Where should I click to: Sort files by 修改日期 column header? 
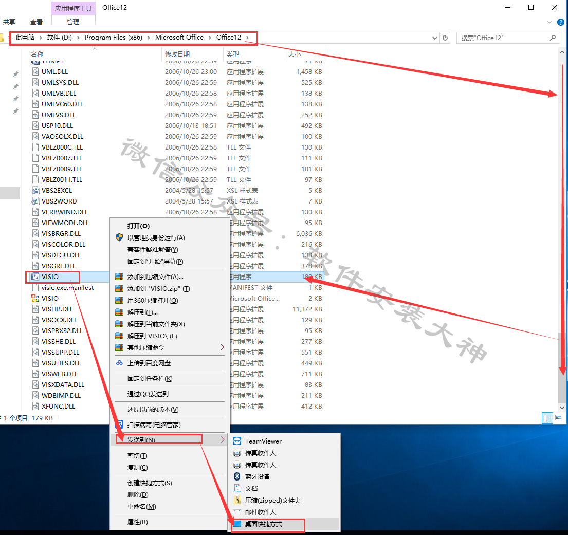(x=177, y=54)
